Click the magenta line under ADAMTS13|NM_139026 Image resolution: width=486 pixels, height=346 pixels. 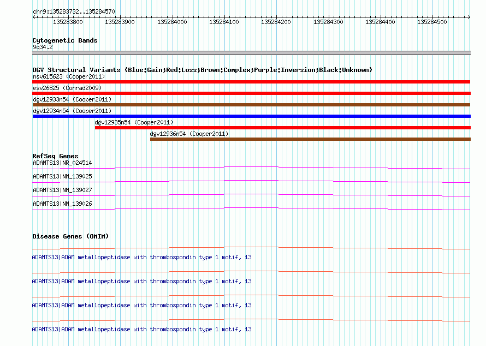click(x=251, y=209)
